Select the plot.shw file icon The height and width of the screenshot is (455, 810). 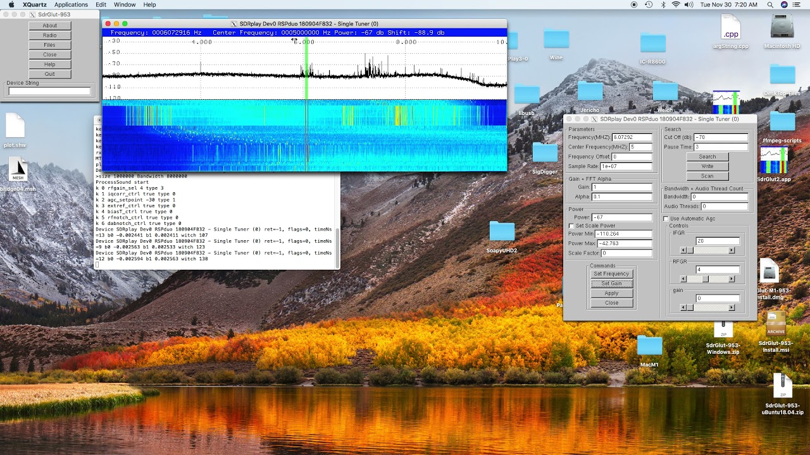click(15, 126)
